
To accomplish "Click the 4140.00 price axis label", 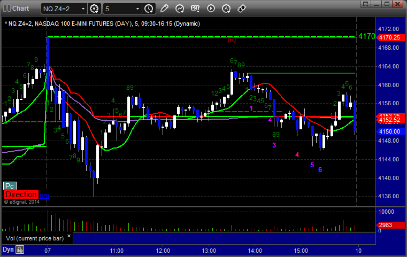I will pyautogui.click(x=389, y=178).
